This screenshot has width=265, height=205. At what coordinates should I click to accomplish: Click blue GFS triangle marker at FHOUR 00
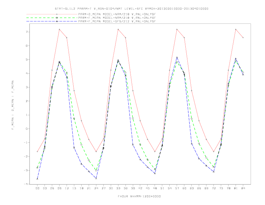(x=37, y=179)
